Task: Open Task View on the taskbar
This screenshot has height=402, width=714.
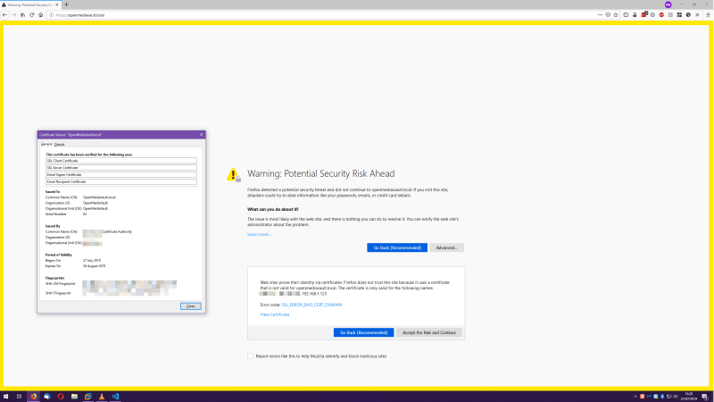Action: 19,397
